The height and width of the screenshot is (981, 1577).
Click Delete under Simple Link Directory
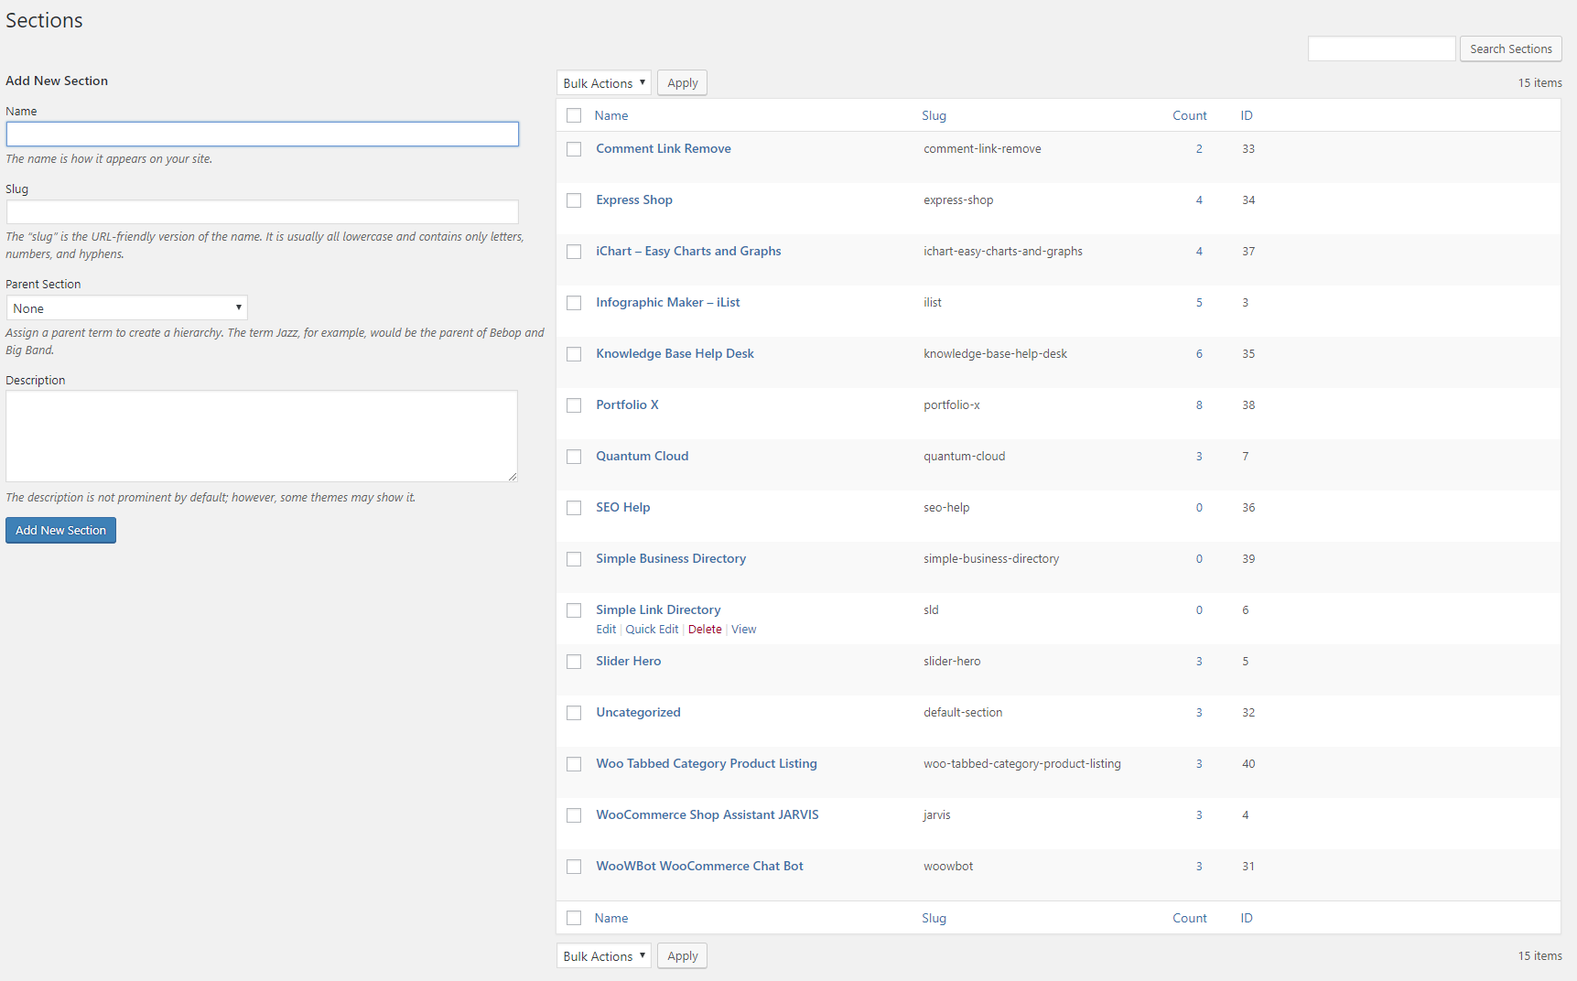705,630
